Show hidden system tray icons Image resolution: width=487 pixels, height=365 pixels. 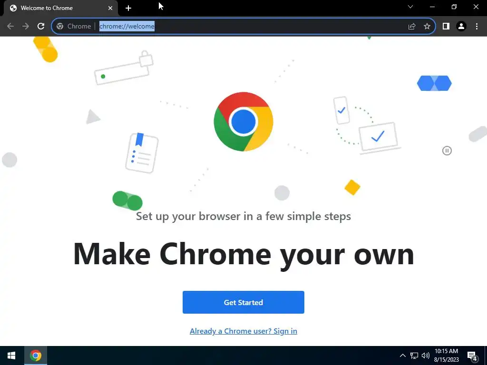(x=402, y=355)
